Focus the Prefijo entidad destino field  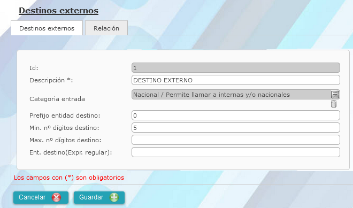236,115
